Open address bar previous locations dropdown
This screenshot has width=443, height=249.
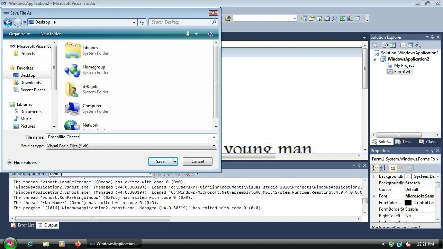[x=134, y=22]
